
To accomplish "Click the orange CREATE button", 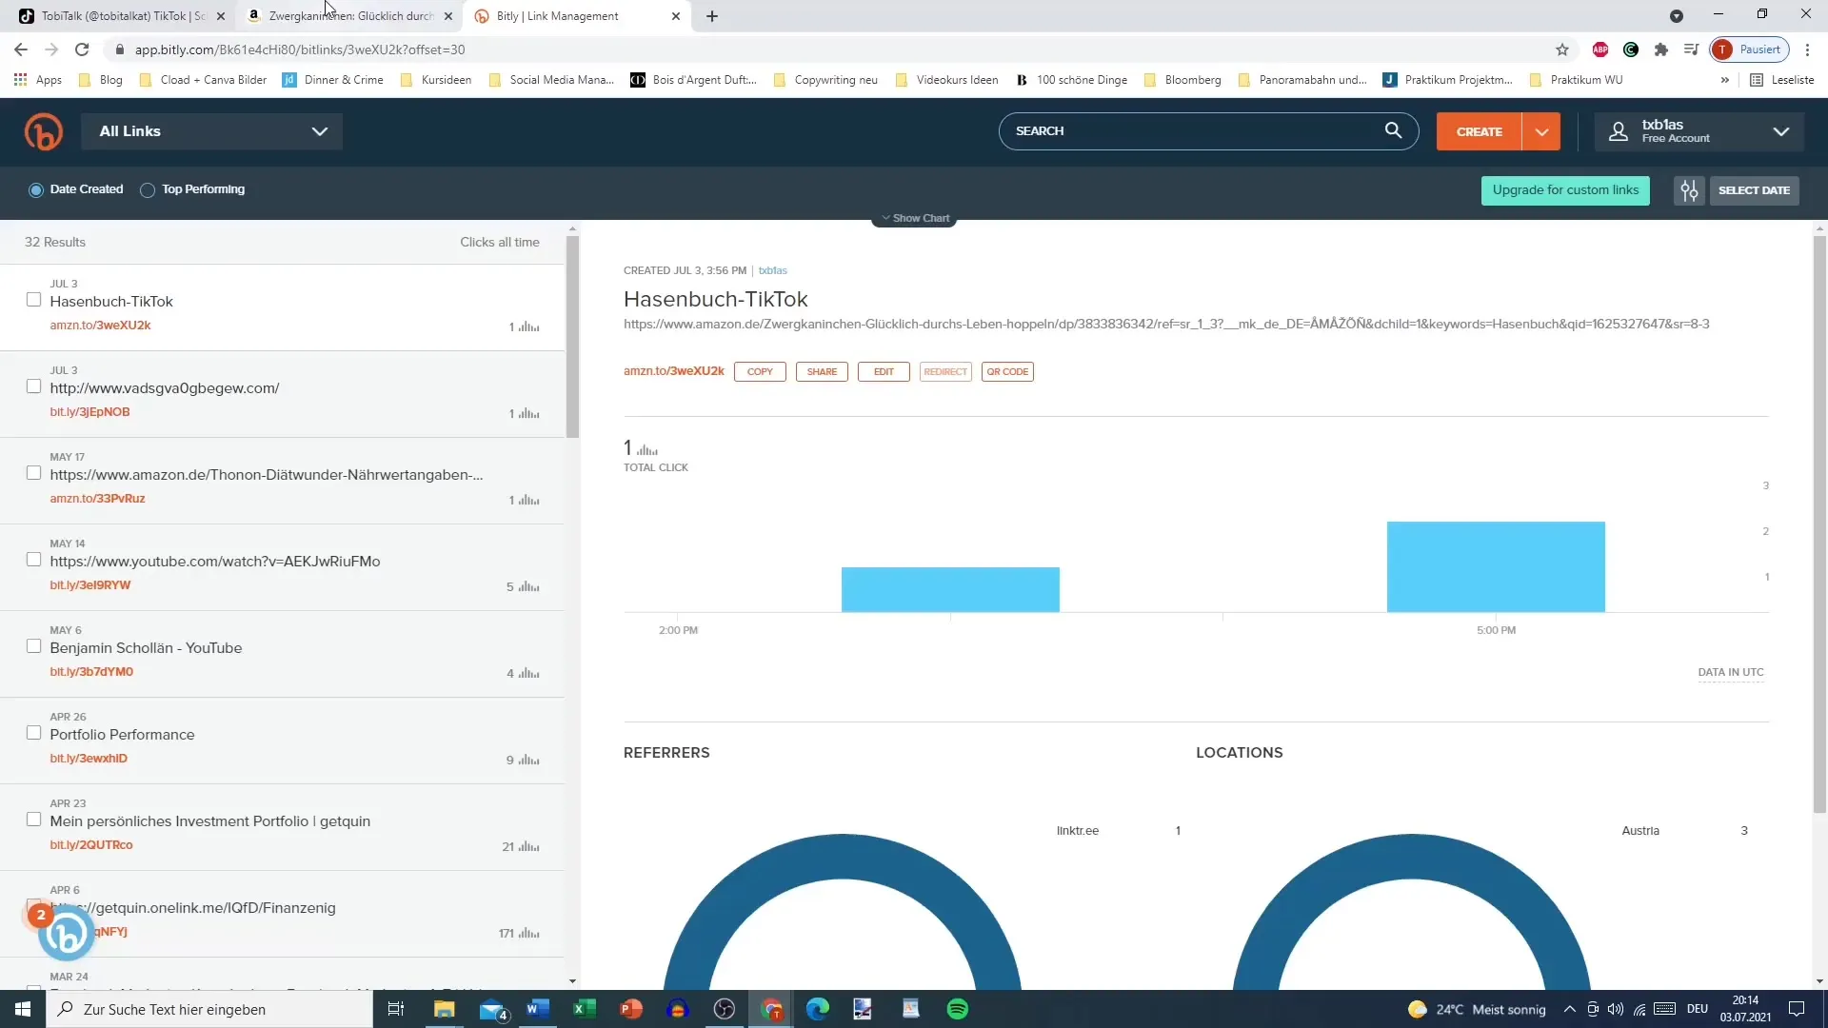I will 1479,132.
